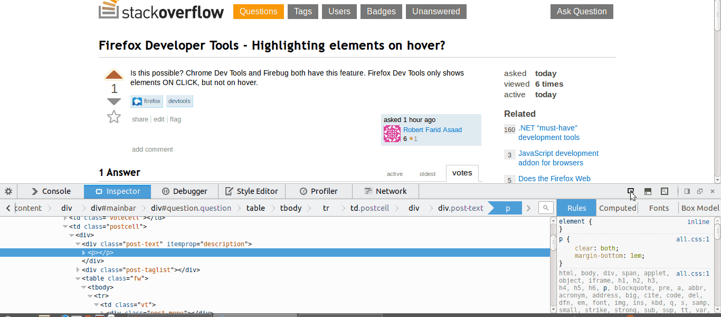This screenshot has width=721, height=317.
Task: Collapse the <tbody> node under table fw
Action: tap(84, 287)
